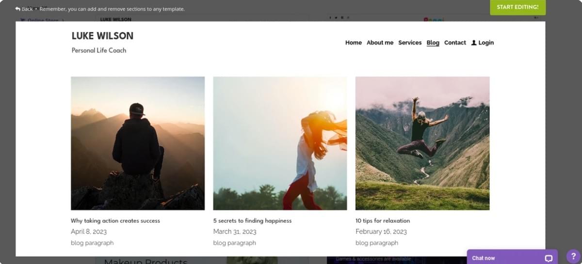Viewport: 582px width, 264px height.
Task: Click the Back arrow link
Action: pyautogui.click(x=24, y=9)
